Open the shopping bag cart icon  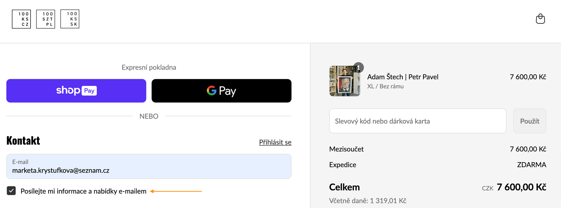click(x=540, y=19)
